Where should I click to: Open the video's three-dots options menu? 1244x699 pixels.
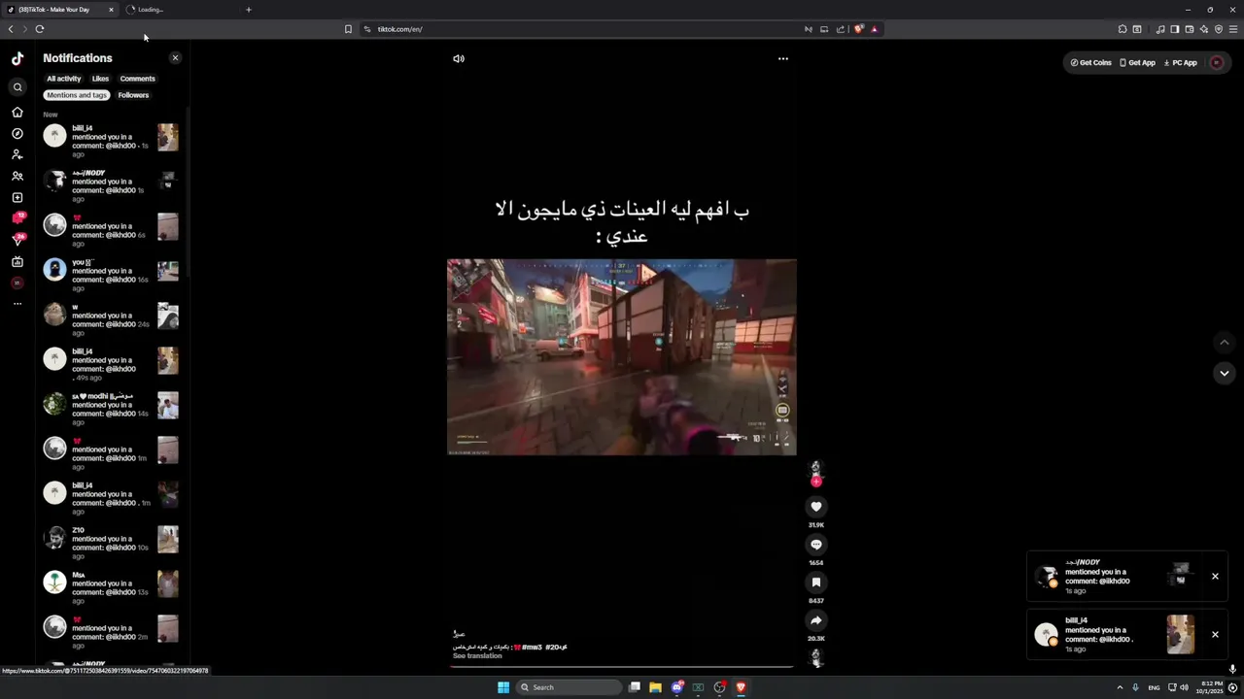tap(783, 58)
